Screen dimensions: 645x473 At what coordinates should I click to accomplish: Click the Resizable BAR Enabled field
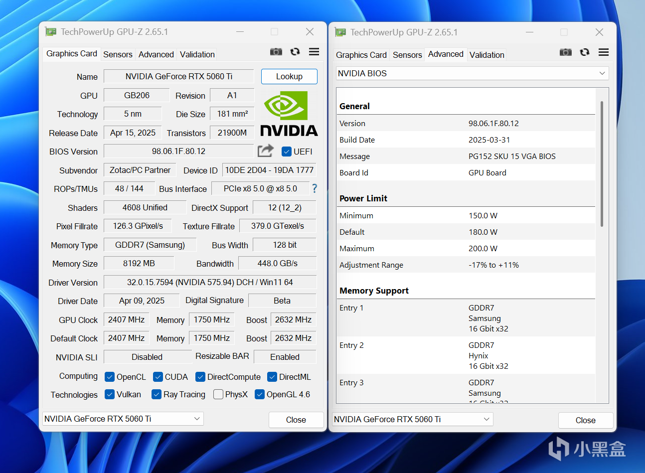click(x=285, y=357)
